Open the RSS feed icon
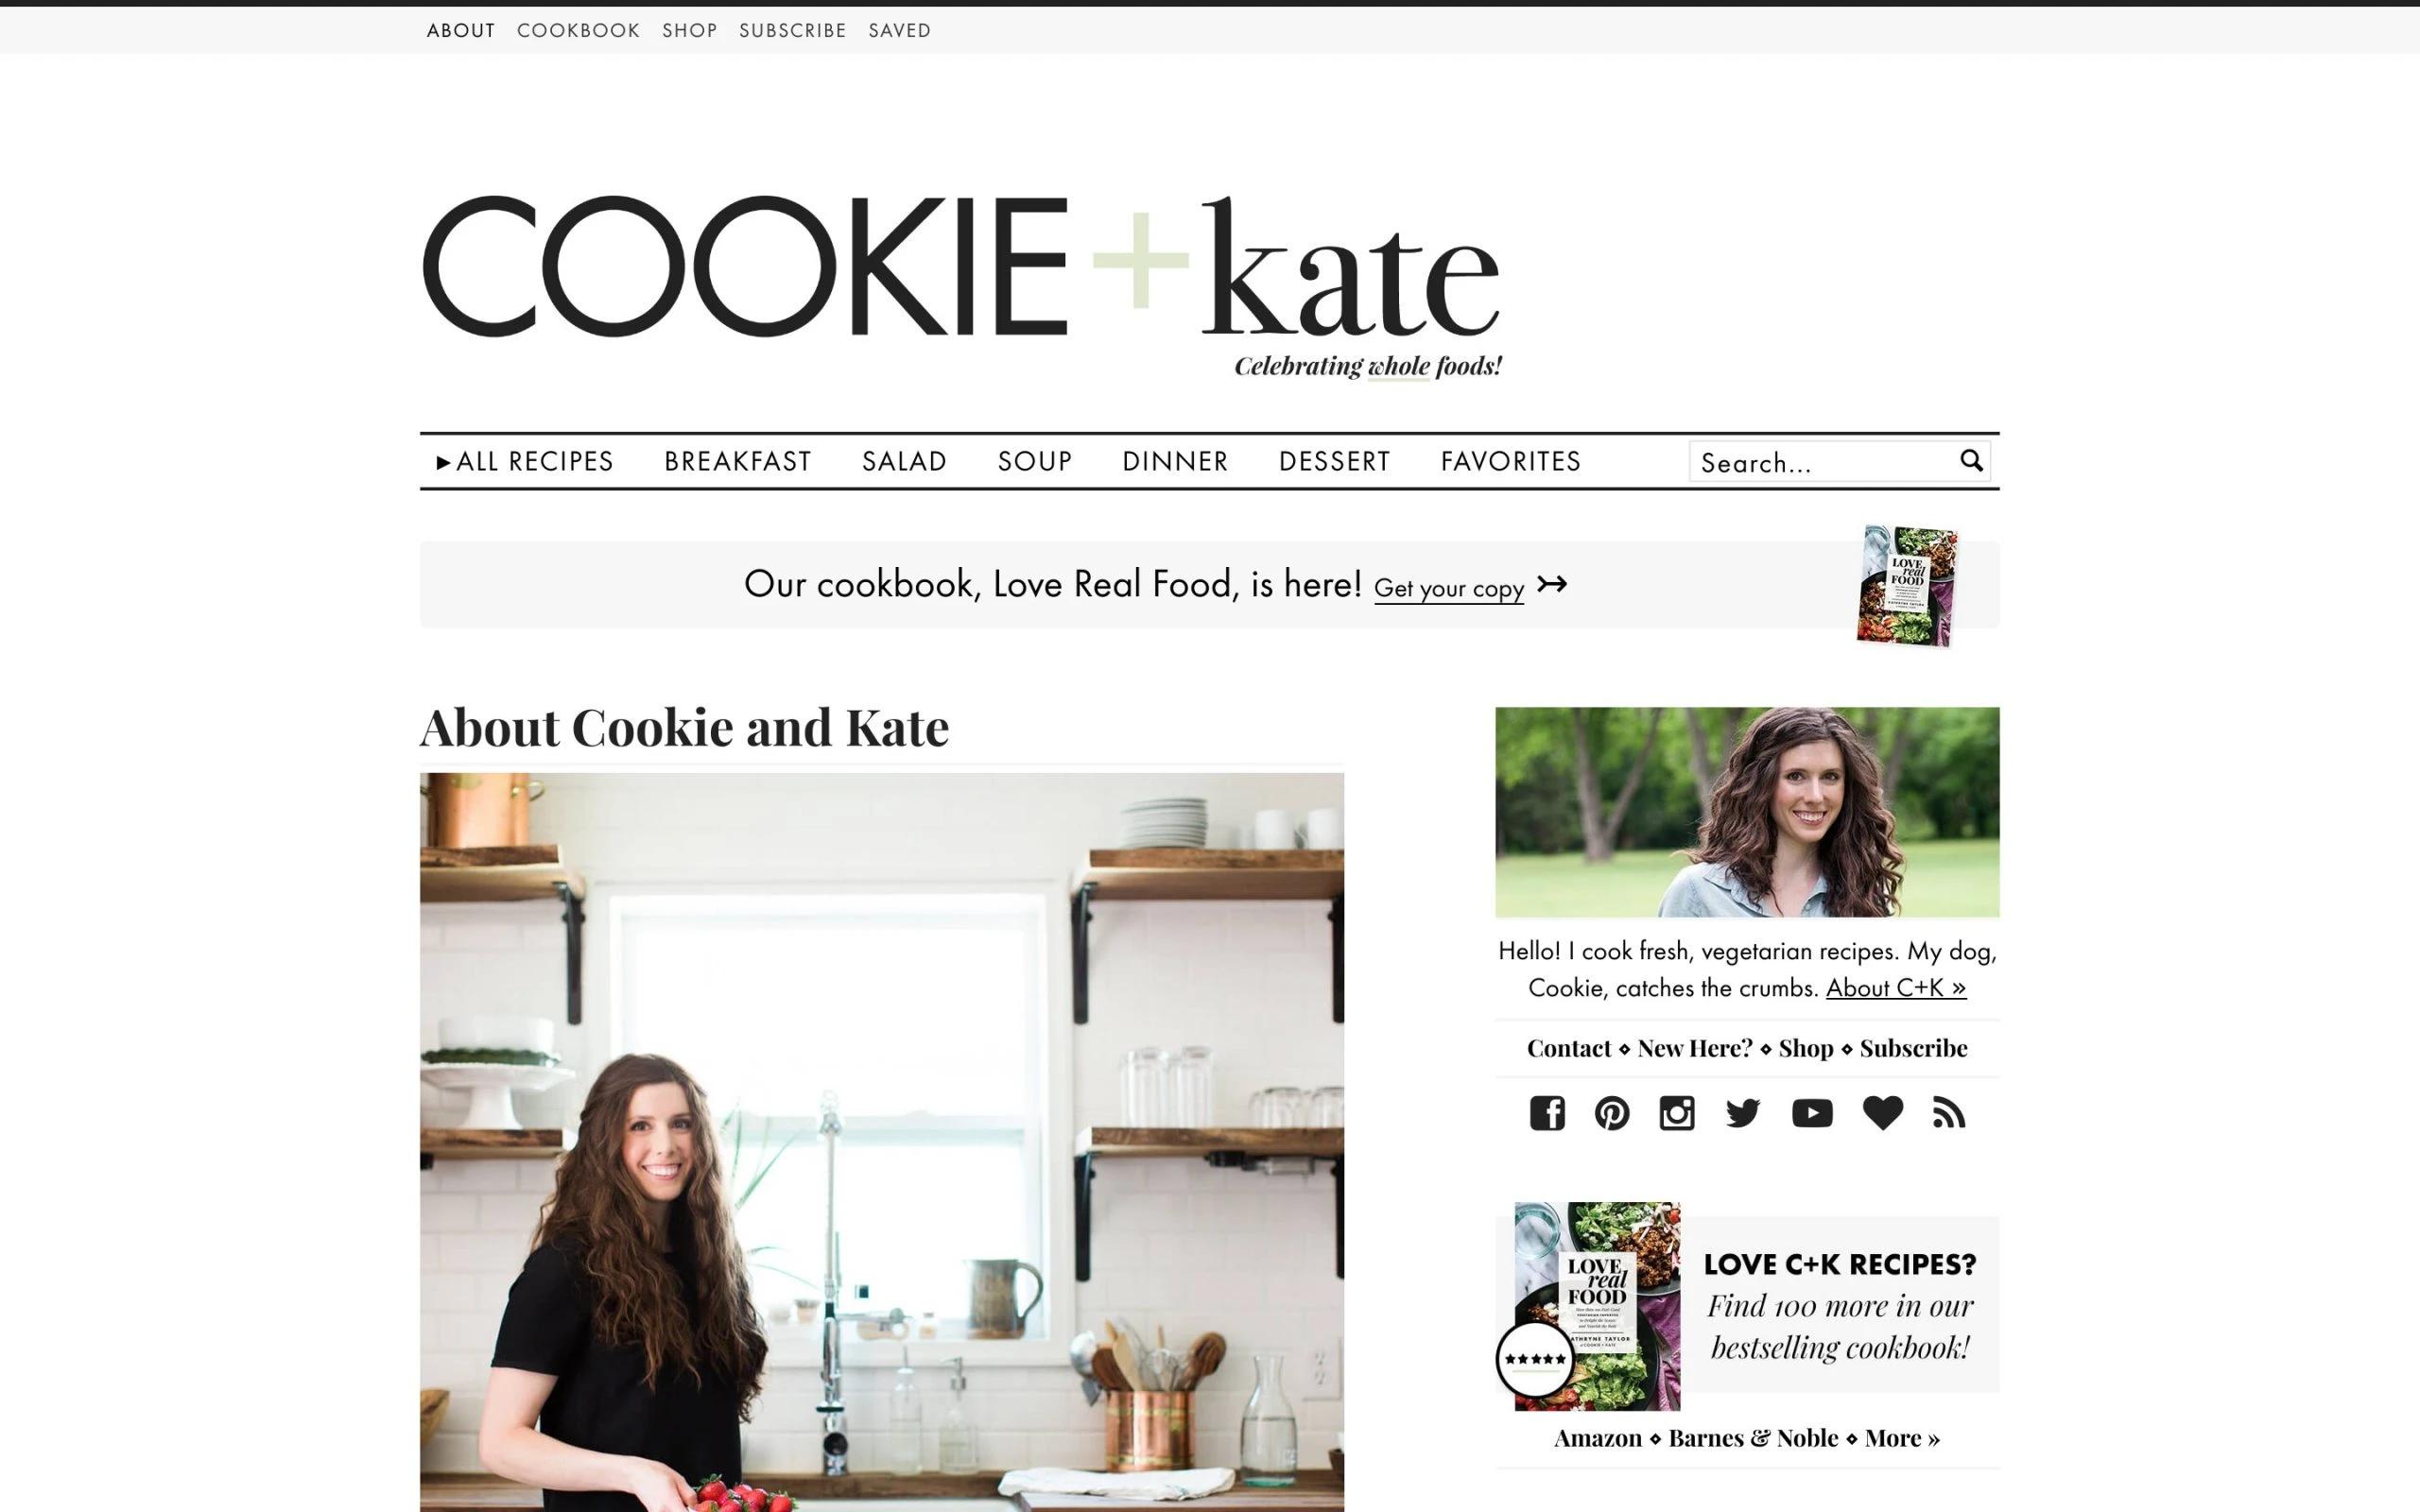This screenshot has width=2420, height=1512. click(x=1949, y=1113)
